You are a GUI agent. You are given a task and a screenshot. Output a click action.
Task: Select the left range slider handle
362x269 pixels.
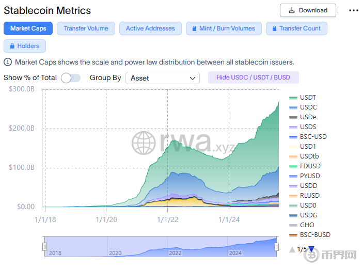[44, 247]
